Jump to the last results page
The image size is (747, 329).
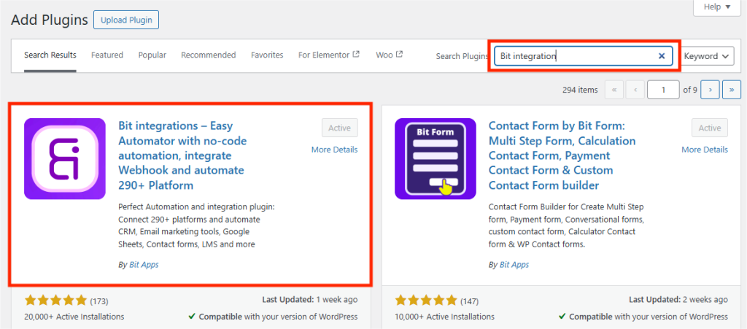pos(732,90)
